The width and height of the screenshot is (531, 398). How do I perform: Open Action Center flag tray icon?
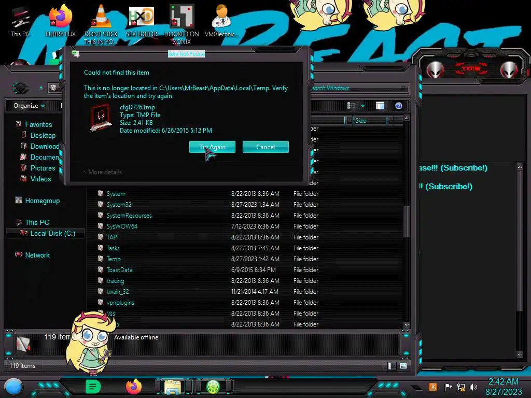448,387
